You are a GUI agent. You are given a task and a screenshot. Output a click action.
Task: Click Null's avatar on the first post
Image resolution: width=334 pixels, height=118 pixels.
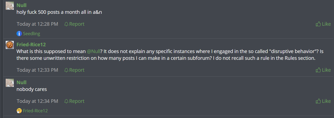click(x=10, y=6)
